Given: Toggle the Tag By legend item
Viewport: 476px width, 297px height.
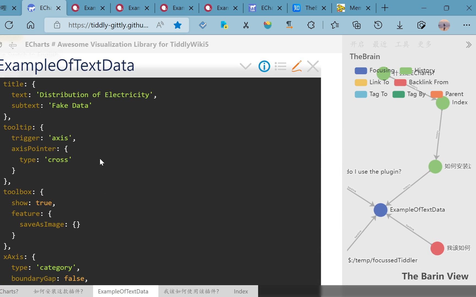Looking at the screenshot, I should click(409, 94).
